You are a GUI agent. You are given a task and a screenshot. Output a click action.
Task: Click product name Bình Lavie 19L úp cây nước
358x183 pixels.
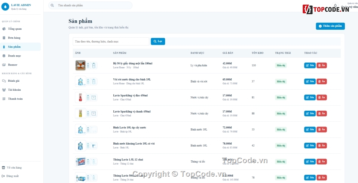click(x=130, y=128)
